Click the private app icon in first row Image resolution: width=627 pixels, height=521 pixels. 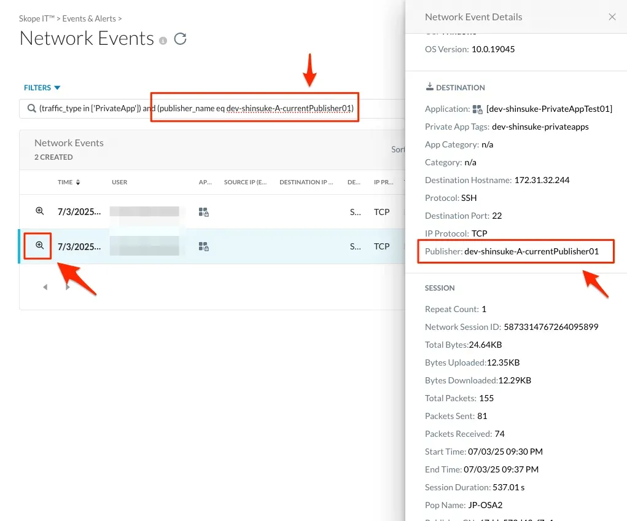coord(204,212)
